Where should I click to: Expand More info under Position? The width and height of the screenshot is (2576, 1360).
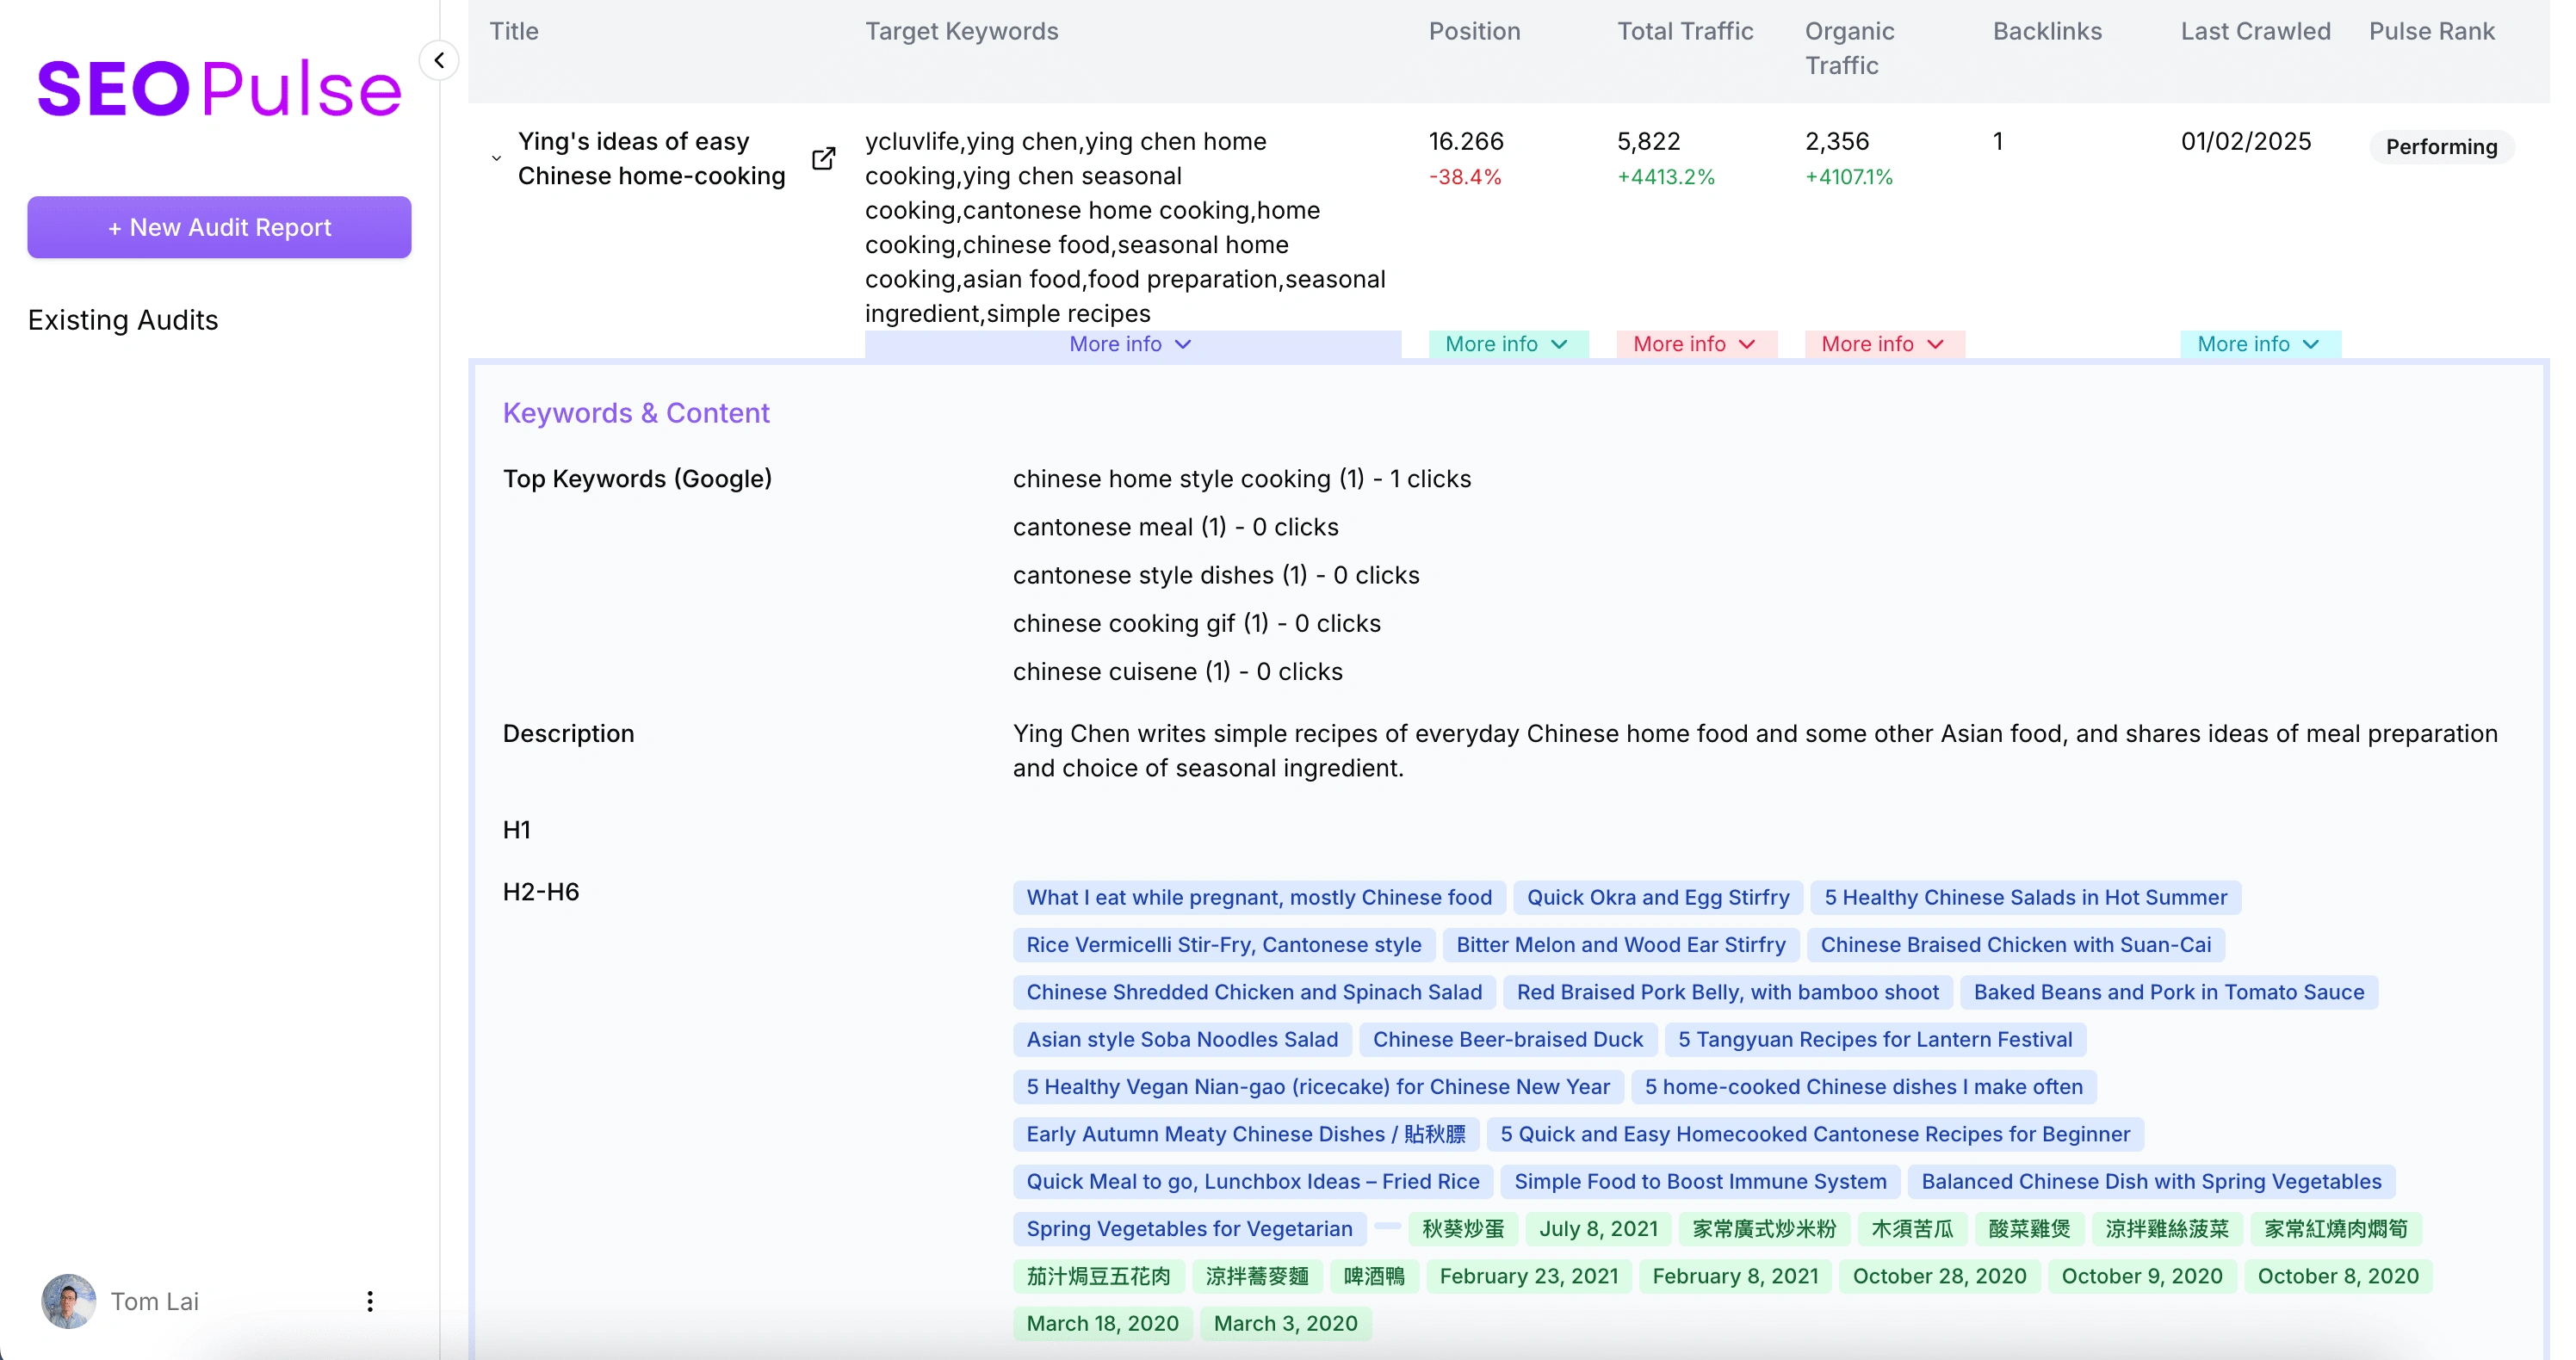(1506, 344)
